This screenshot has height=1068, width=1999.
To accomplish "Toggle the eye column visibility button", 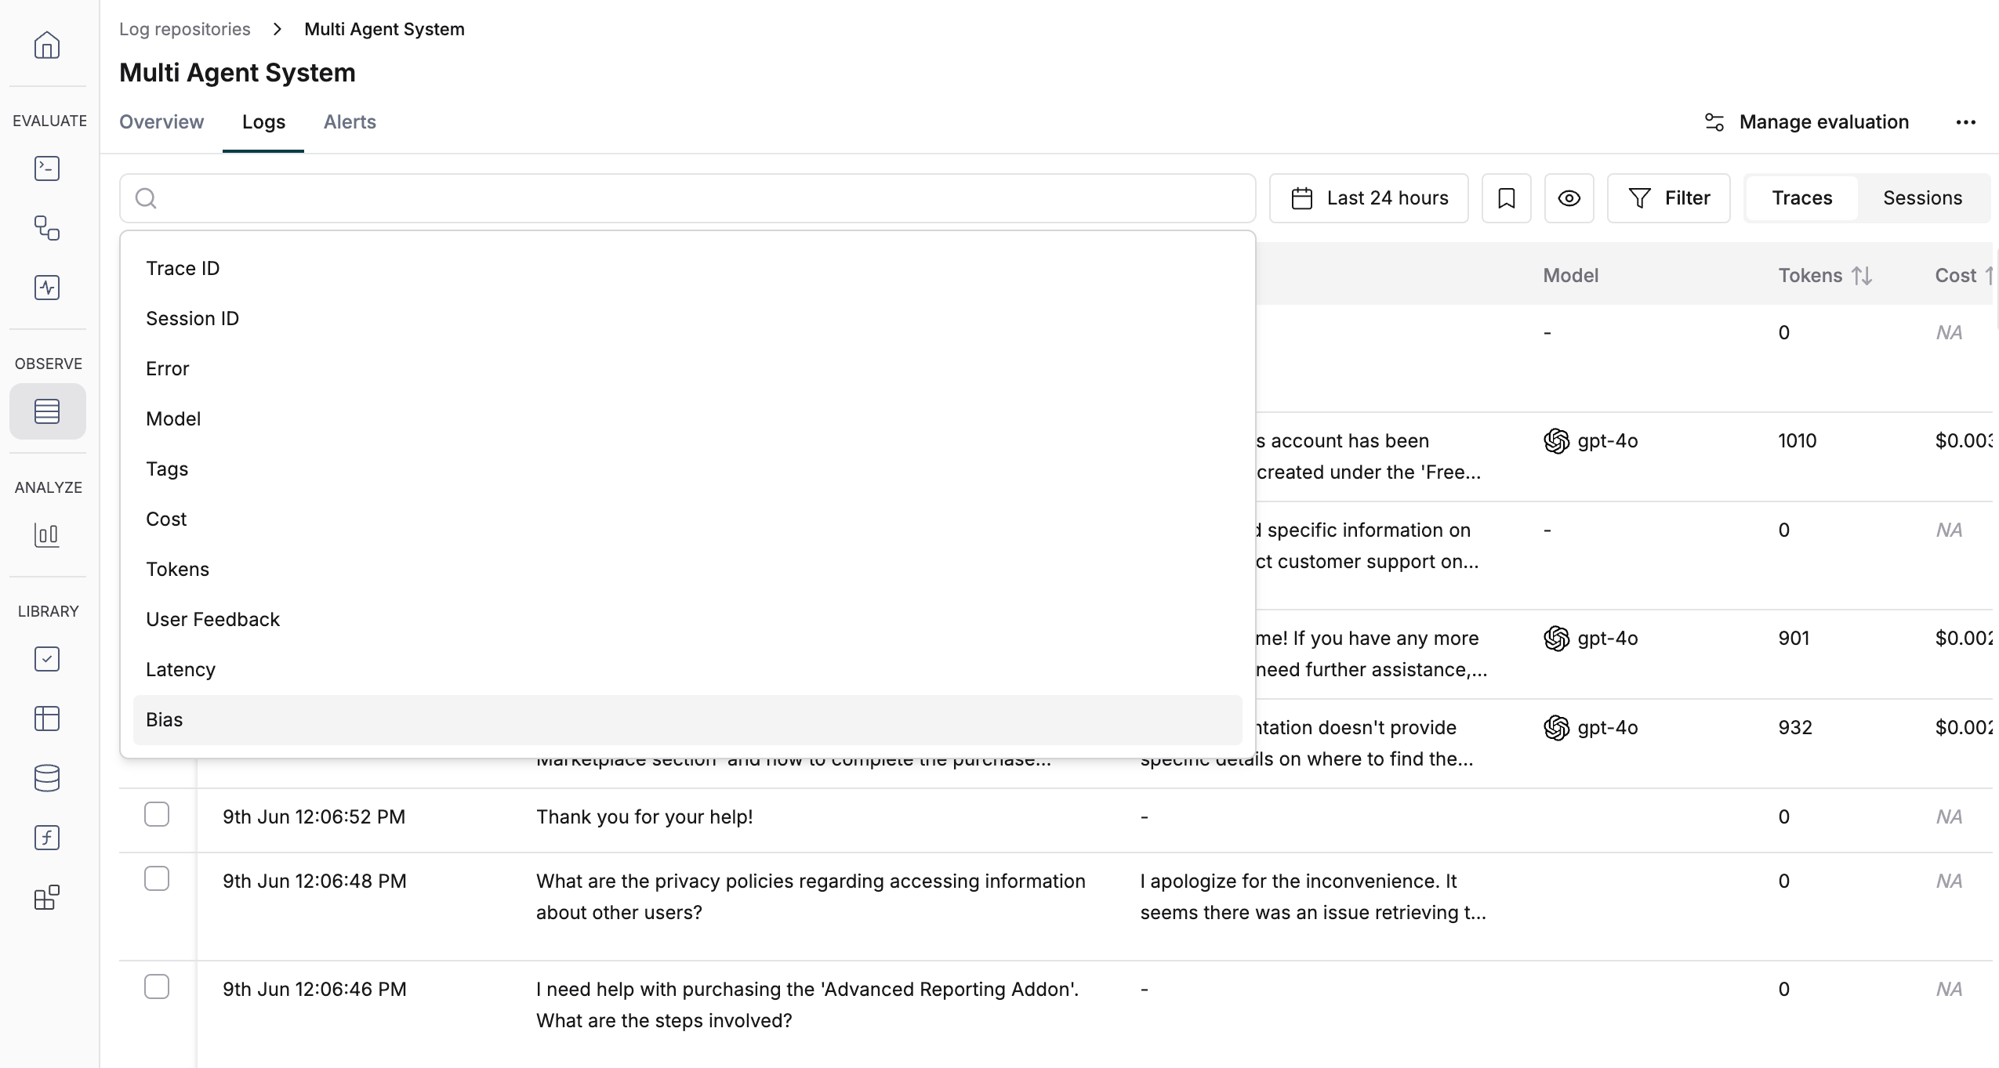I will pyautogui.click(x=1569, y=198).
